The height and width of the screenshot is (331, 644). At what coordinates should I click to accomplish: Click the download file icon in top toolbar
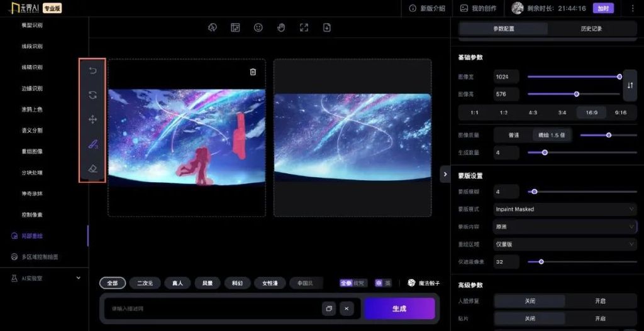tap(327, 28)
